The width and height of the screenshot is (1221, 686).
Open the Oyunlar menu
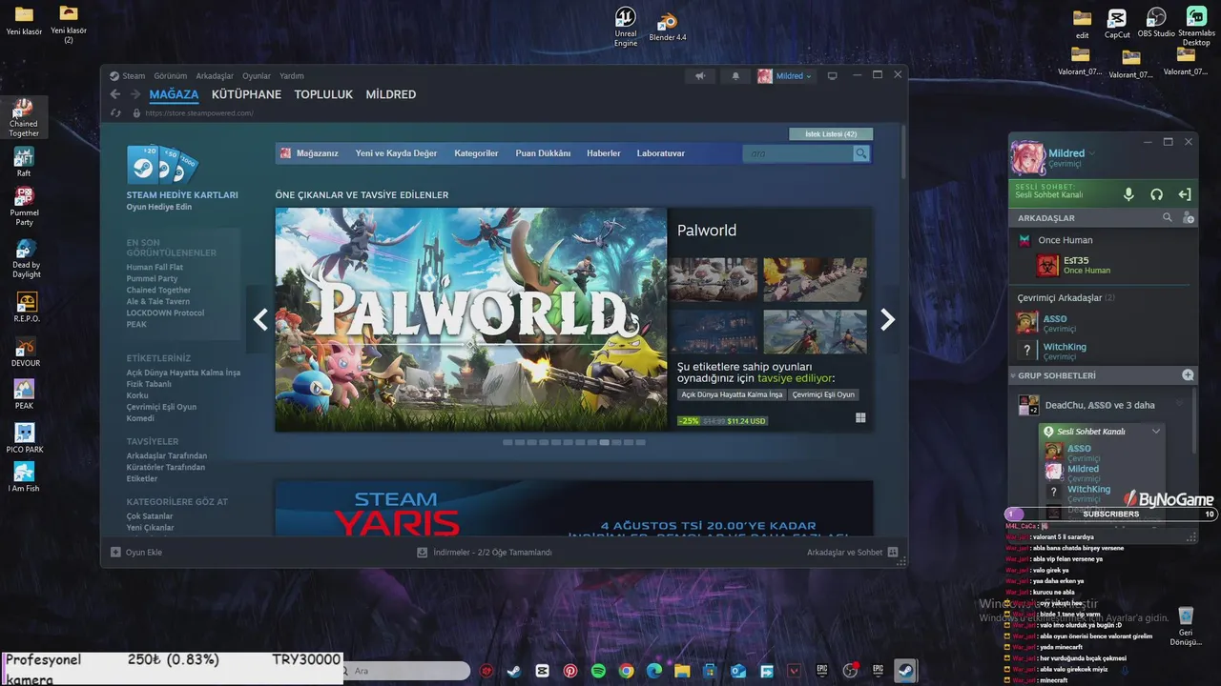point(257,76)
